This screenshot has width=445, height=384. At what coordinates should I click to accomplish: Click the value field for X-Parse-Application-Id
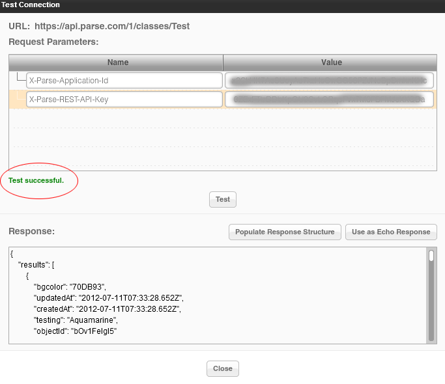(329, 80)
